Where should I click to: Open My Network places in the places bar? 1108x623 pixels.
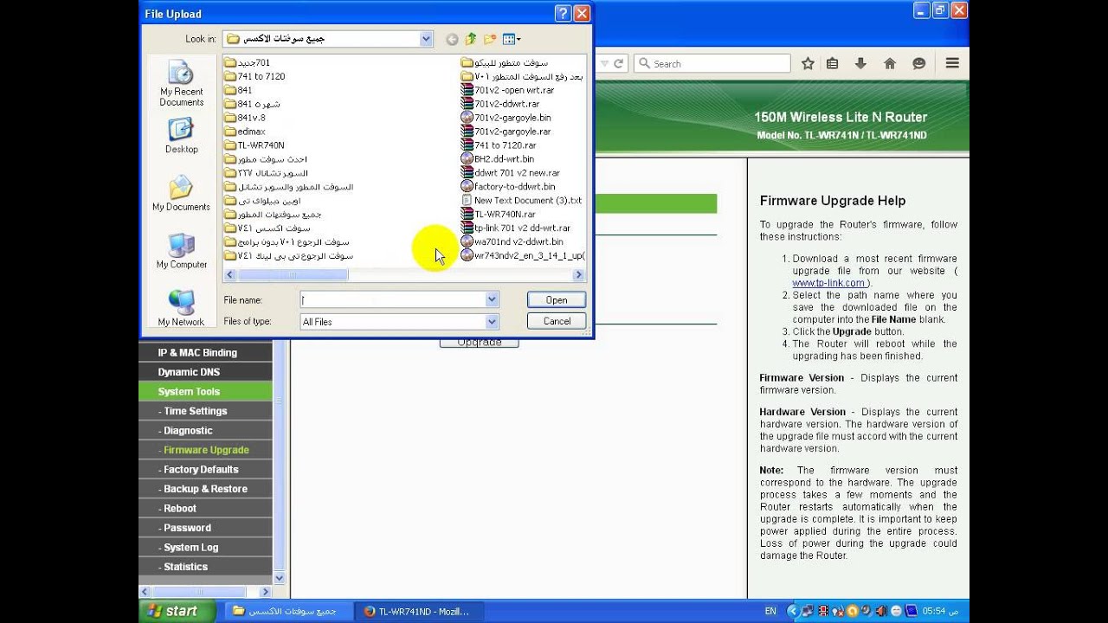point(182,309)
